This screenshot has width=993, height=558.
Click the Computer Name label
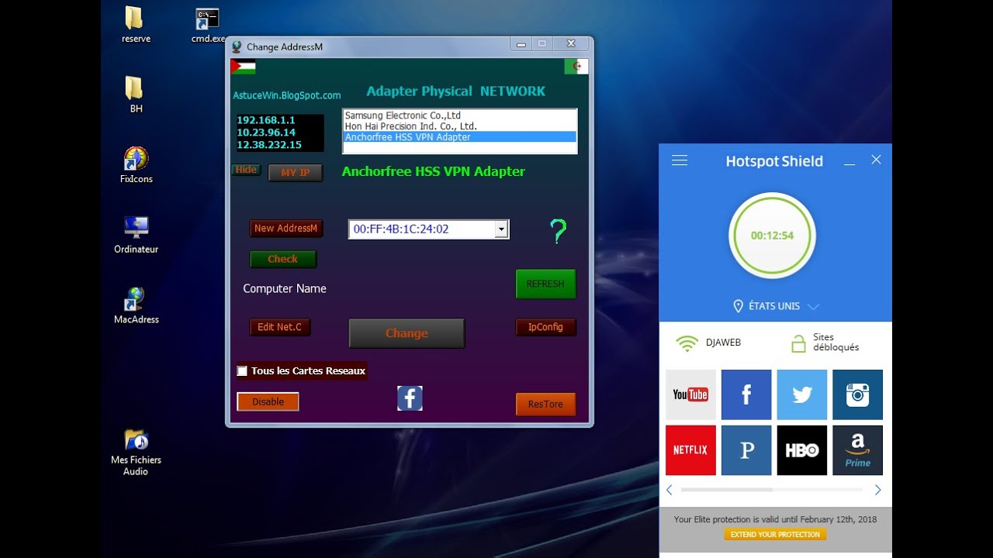[x=285, y=288]
